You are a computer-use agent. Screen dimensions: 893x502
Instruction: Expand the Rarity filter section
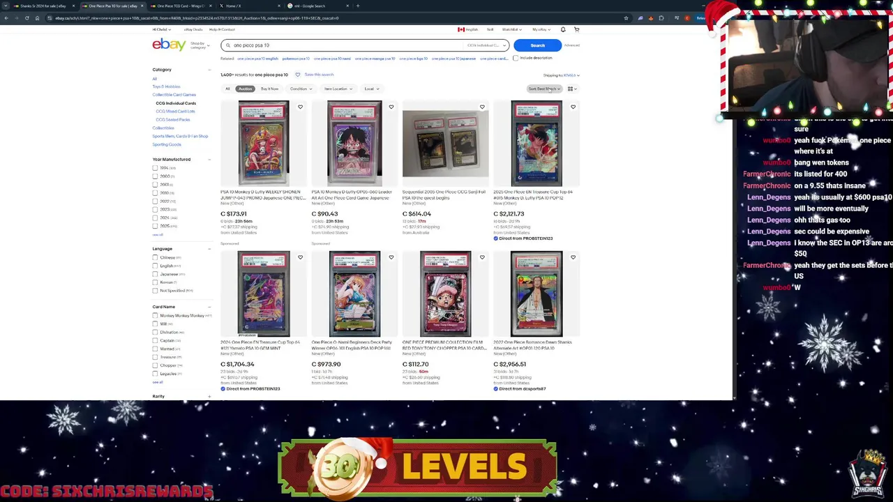[209, 397]
